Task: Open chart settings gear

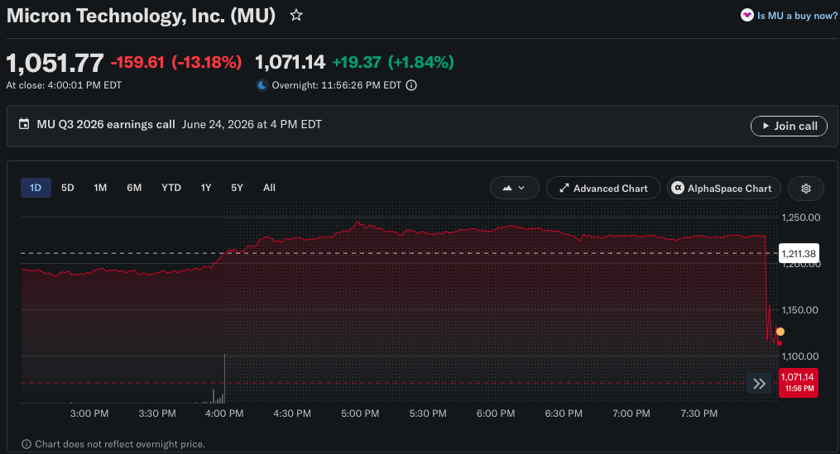Action: point(806,189)
